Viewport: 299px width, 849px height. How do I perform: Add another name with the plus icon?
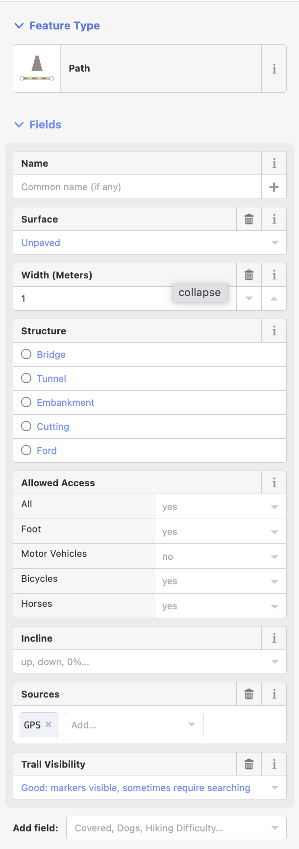click(274, 187)
